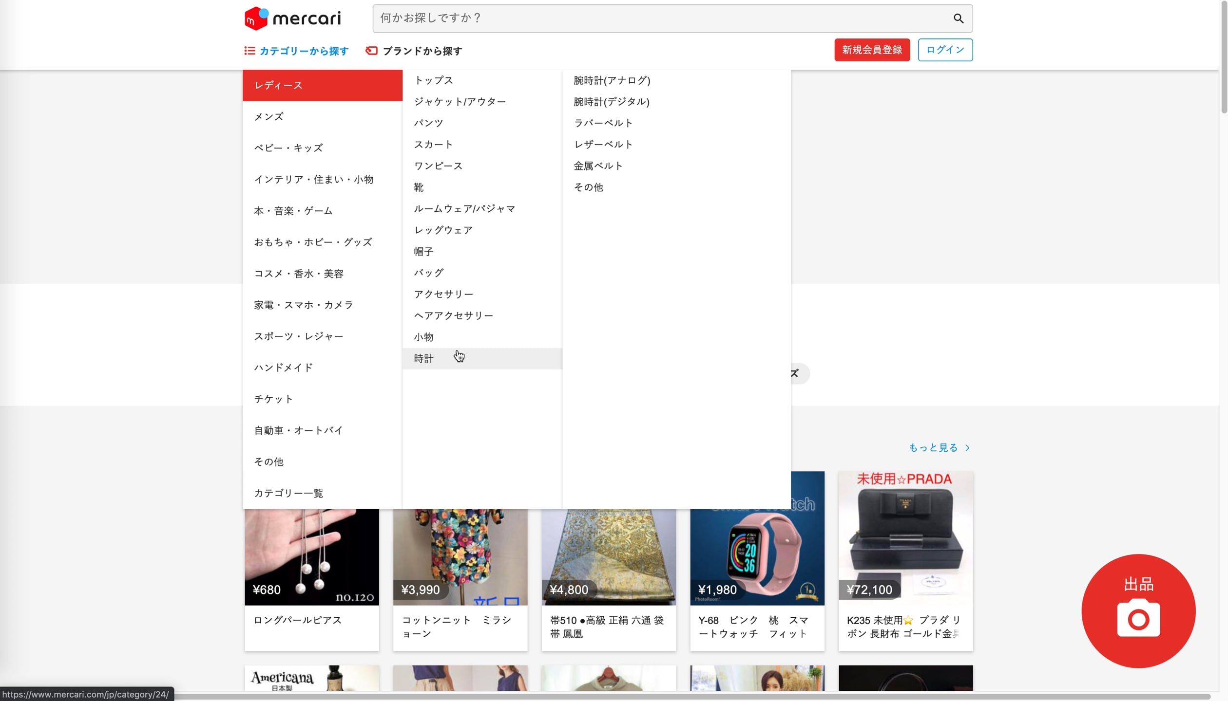Choose 家電・スマホ・カメラ category
The image size is (1228, 701).
pyautogui.click(x=303, y=305)
